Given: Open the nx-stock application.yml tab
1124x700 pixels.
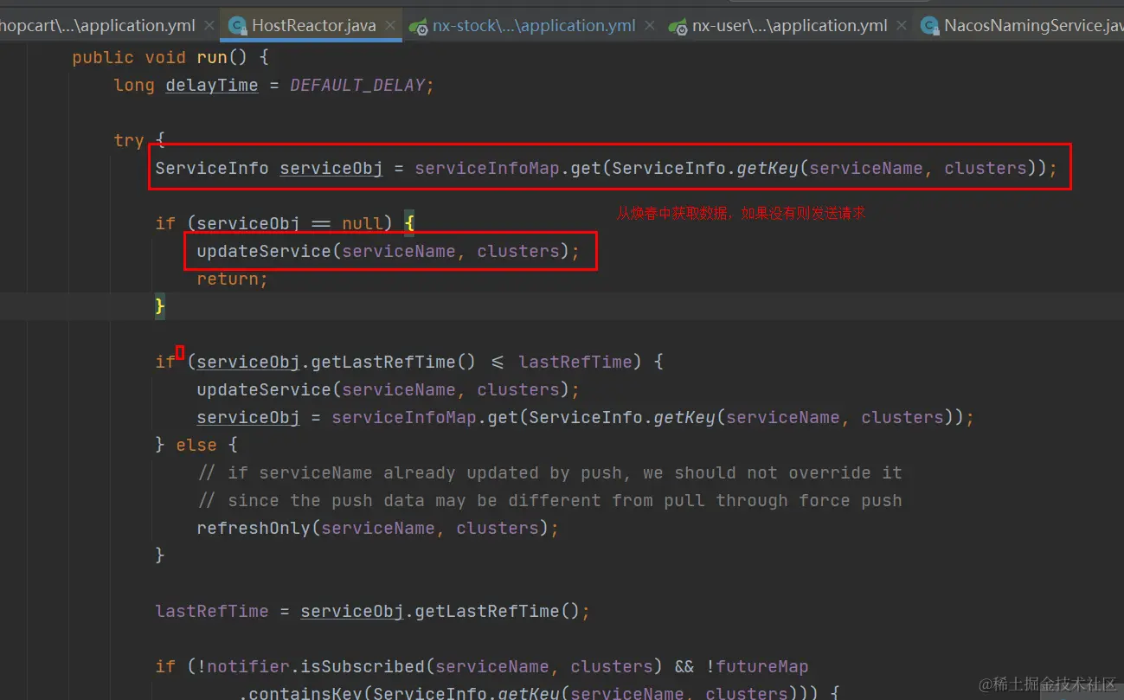Looking at the screenshot, I should (x=534, y=26).
